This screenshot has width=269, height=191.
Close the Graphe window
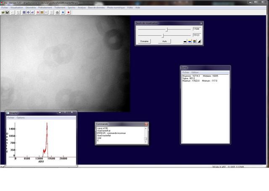(x=72, y=113)
